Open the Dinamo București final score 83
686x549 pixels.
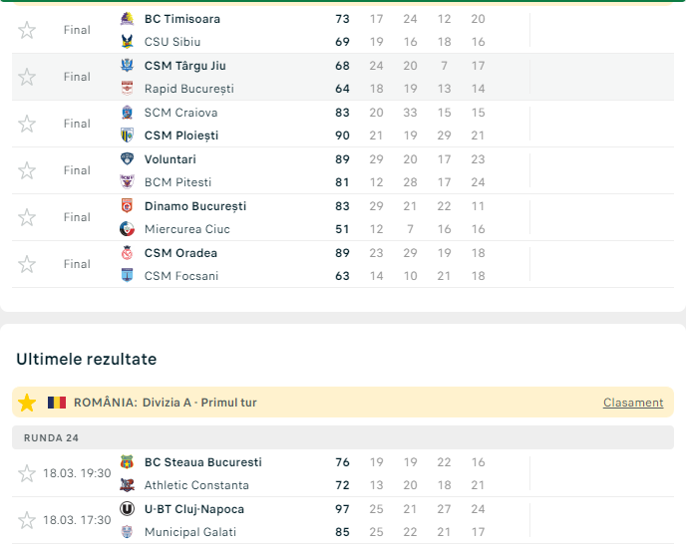pos(342,206)
